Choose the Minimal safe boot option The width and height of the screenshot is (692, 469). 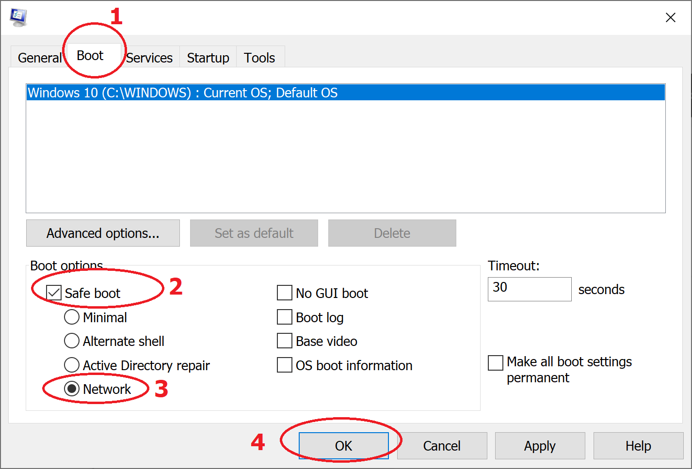(x=72, y=317)
